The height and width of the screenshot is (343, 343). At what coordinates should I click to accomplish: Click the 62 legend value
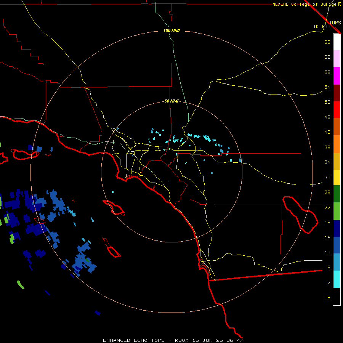point(327,57)
